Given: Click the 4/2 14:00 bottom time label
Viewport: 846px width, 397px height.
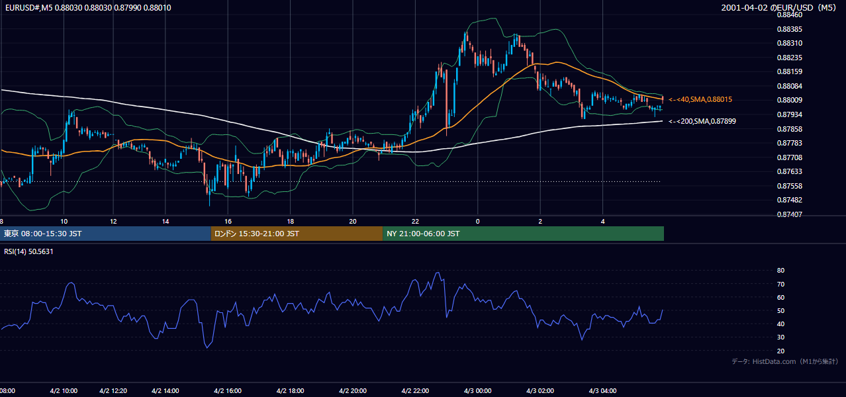Looking at the screenshot, I should point(165,390).
